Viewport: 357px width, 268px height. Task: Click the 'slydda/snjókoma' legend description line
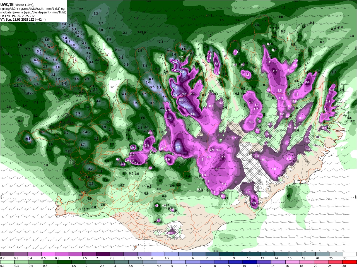(33, 12)
